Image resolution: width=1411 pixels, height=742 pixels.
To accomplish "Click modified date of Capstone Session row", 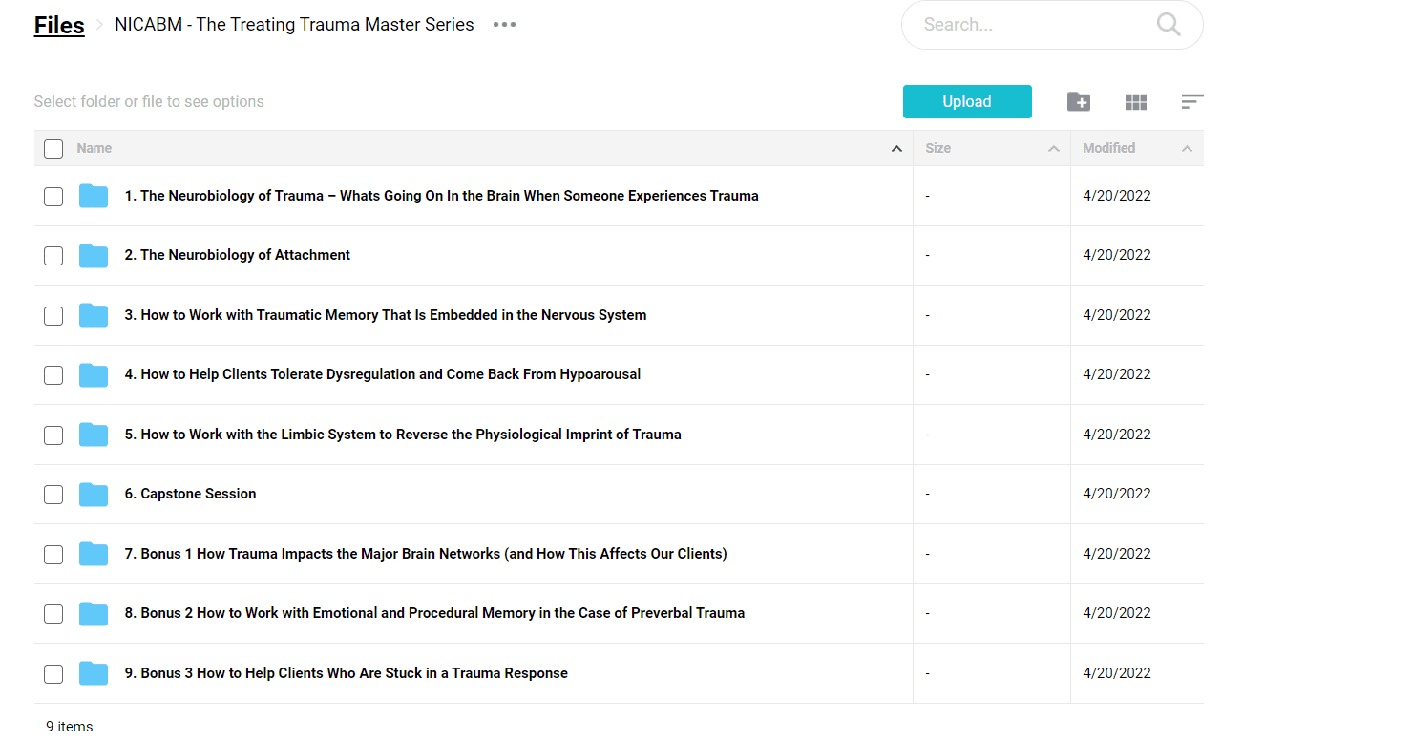I will [1117, 494].
